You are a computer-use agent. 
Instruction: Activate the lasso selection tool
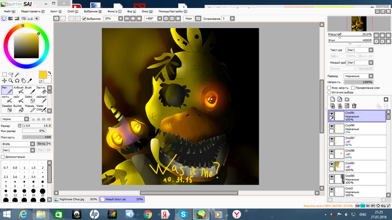tap(11, 75)
